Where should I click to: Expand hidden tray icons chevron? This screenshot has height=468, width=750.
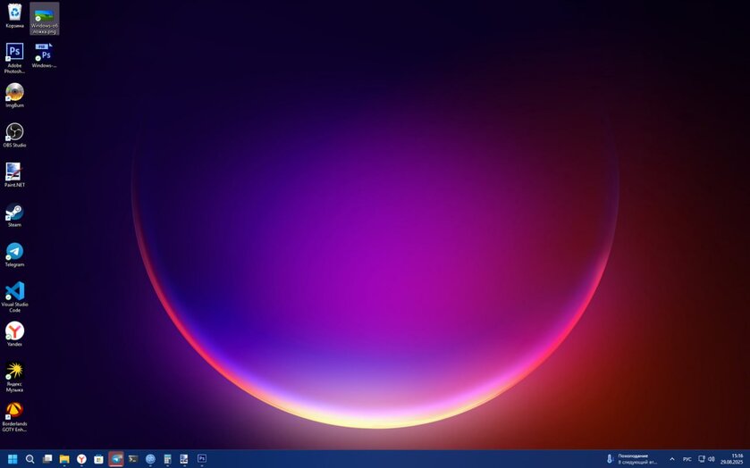(x=672, y=459)
